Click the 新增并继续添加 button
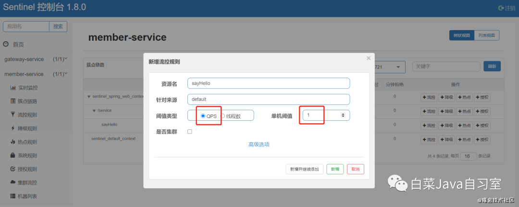 (304, 169)
